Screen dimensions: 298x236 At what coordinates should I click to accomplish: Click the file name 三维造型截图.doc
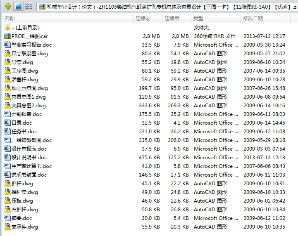coord(31,140)
